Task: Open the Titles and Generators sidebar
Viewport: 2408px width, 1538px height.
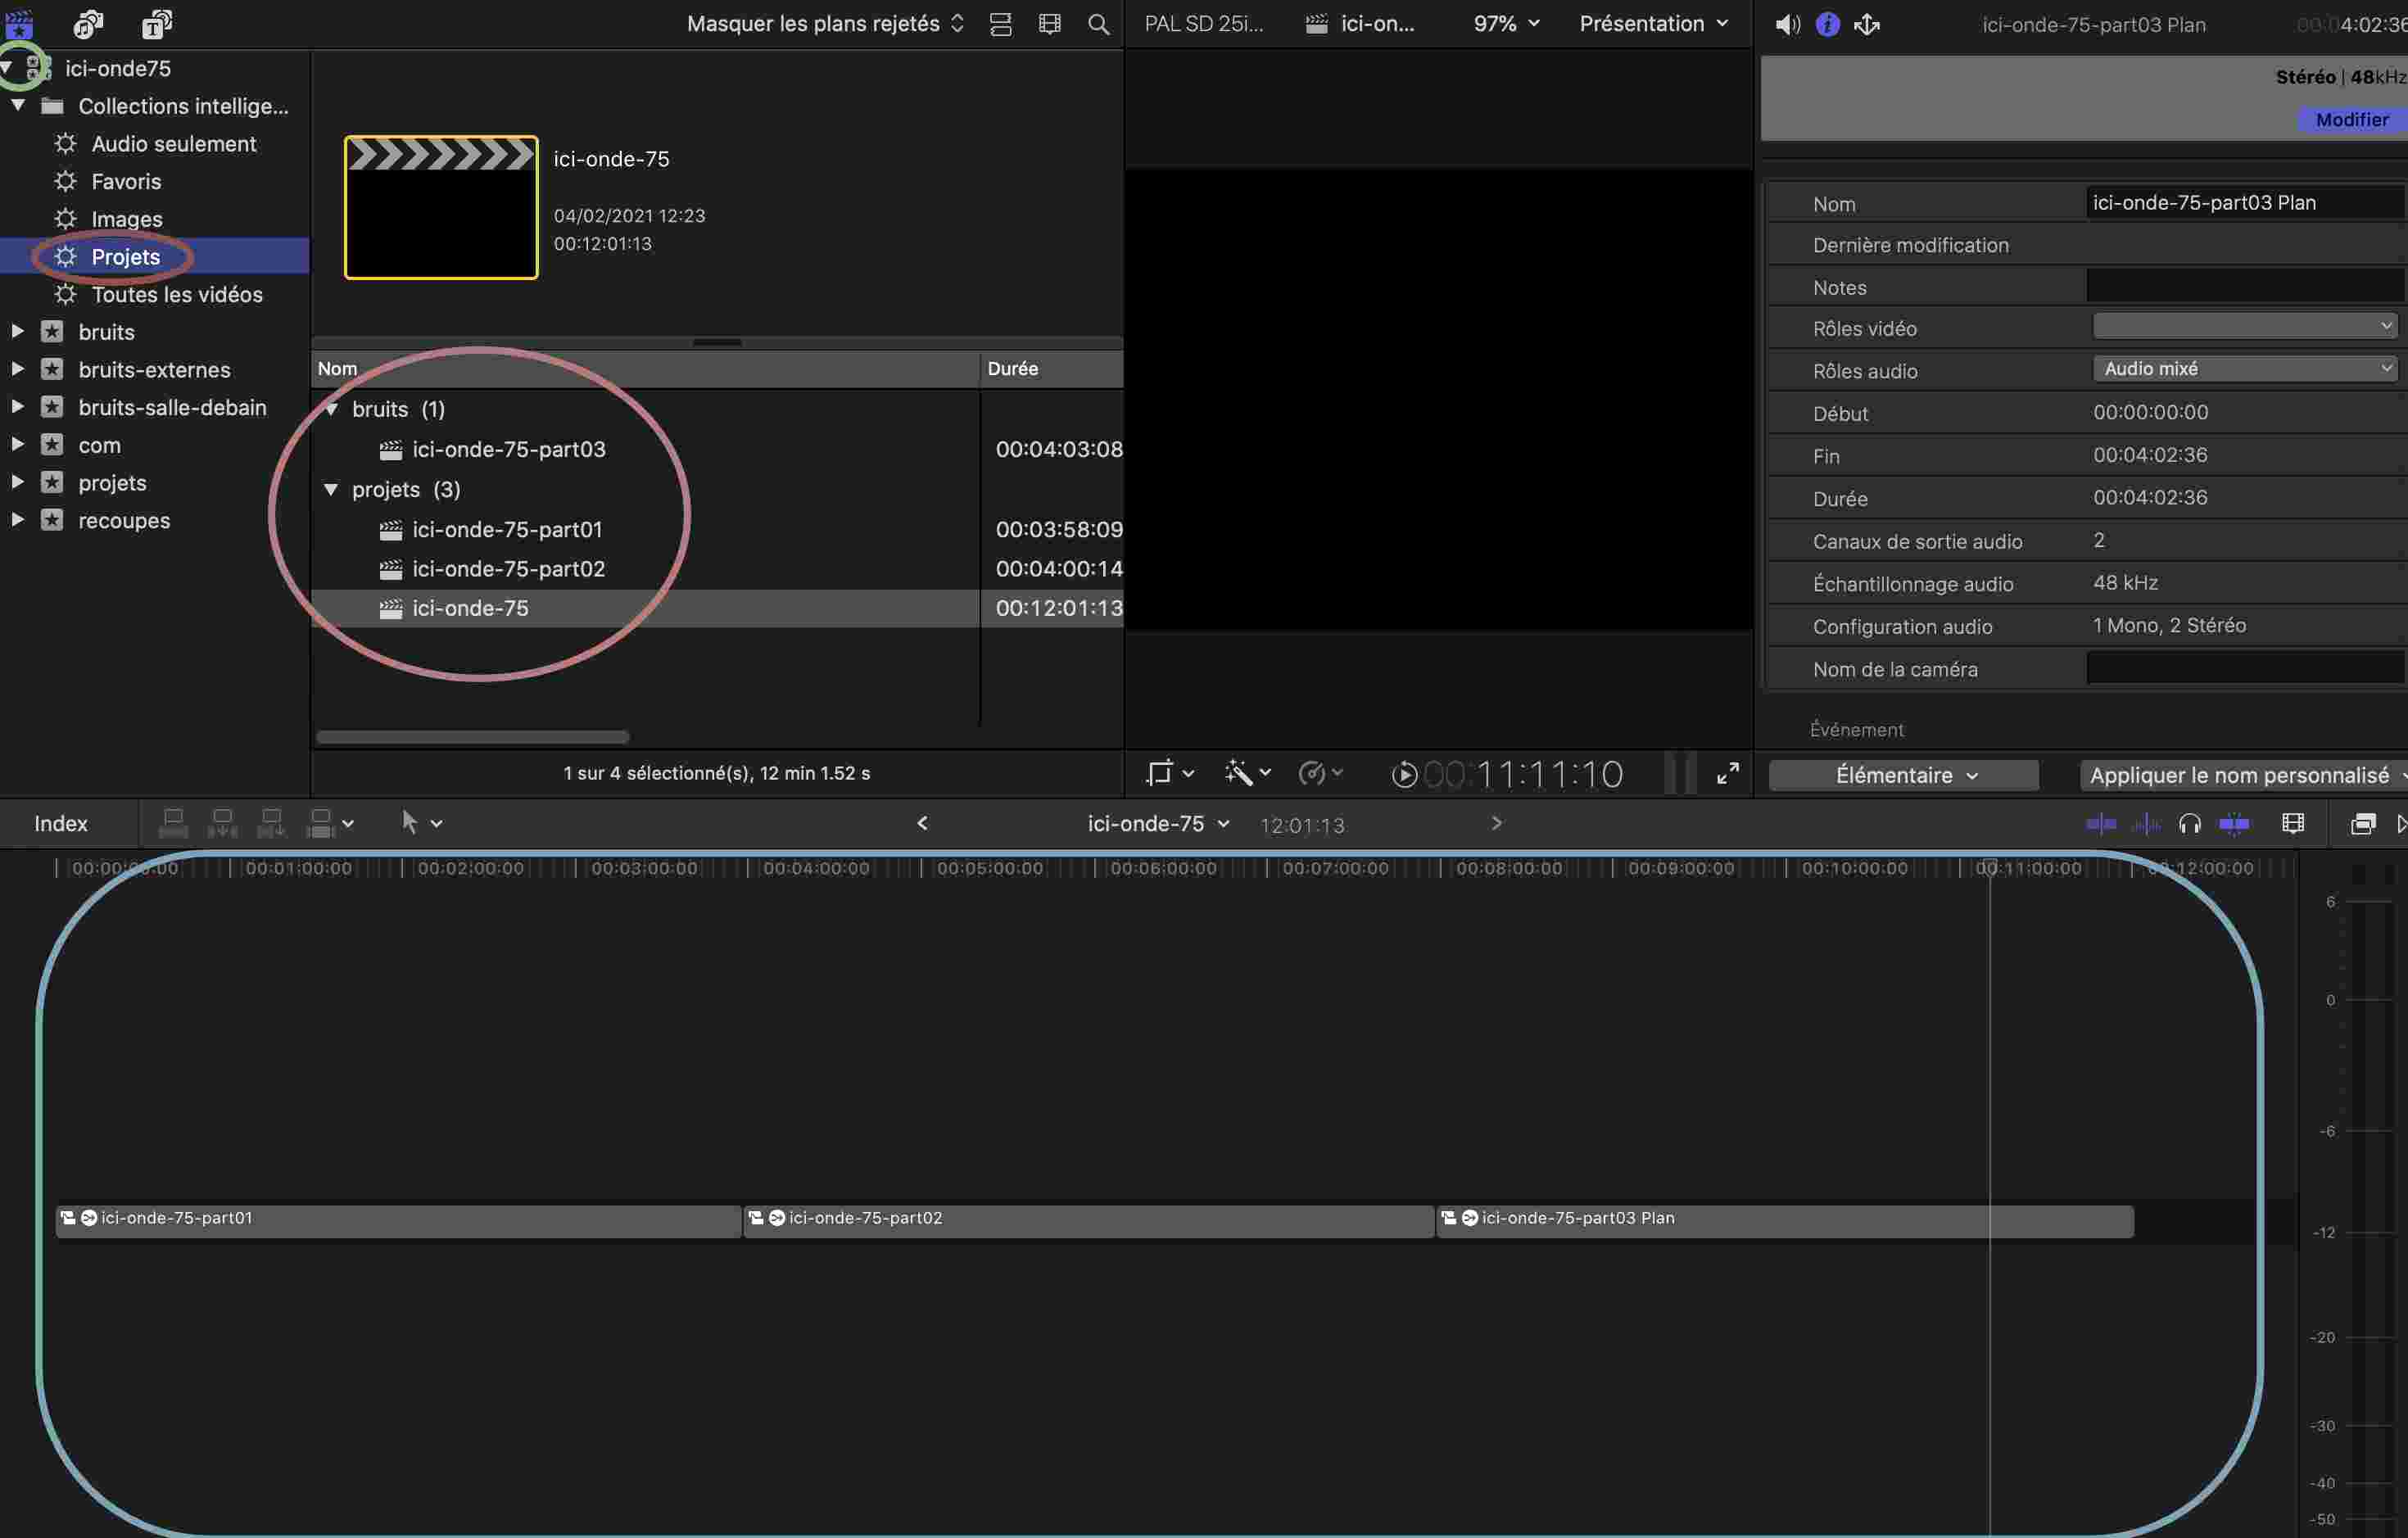Action: point(157,23)
